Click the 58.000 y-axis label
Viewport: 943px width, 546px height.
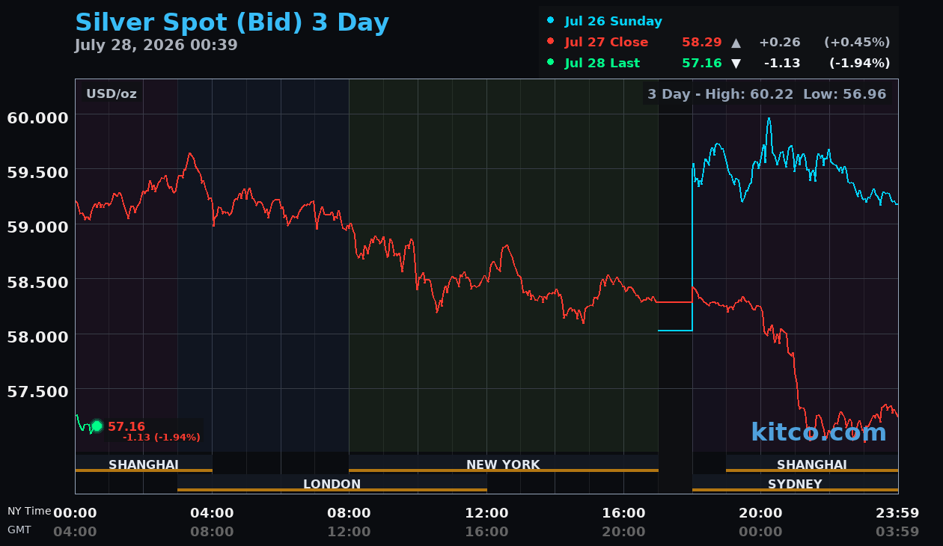tap(37, 336)
